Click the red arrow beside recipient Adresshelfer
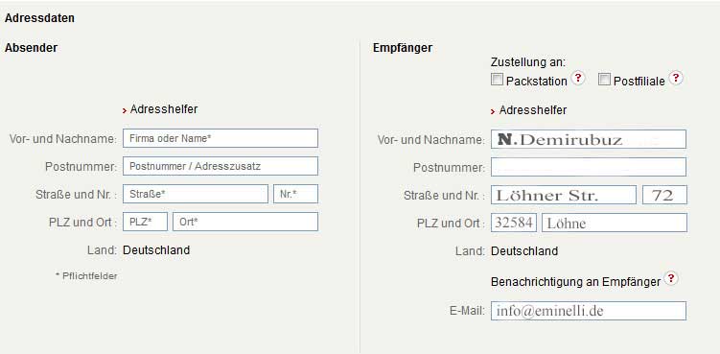This screenshot has height=354, width=720. pos(493,111)
